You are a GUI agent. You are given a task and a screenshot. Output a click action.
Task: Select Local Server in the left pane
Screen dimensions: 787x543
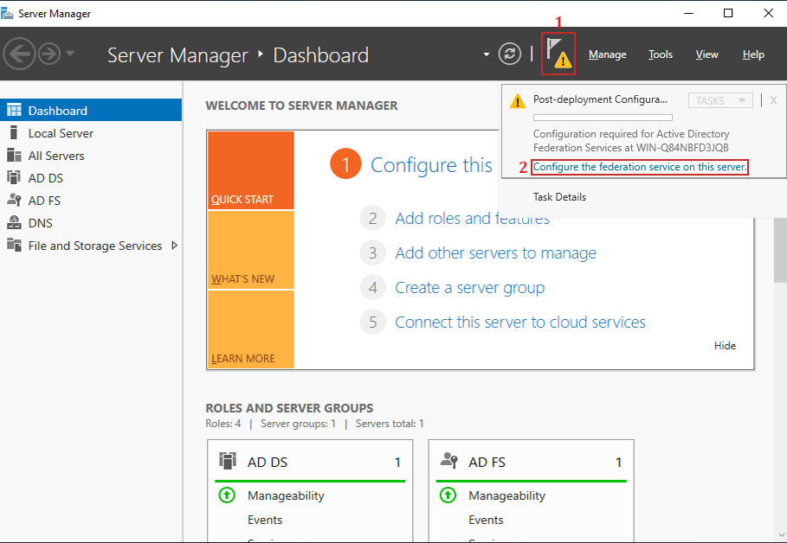(91, 133)
